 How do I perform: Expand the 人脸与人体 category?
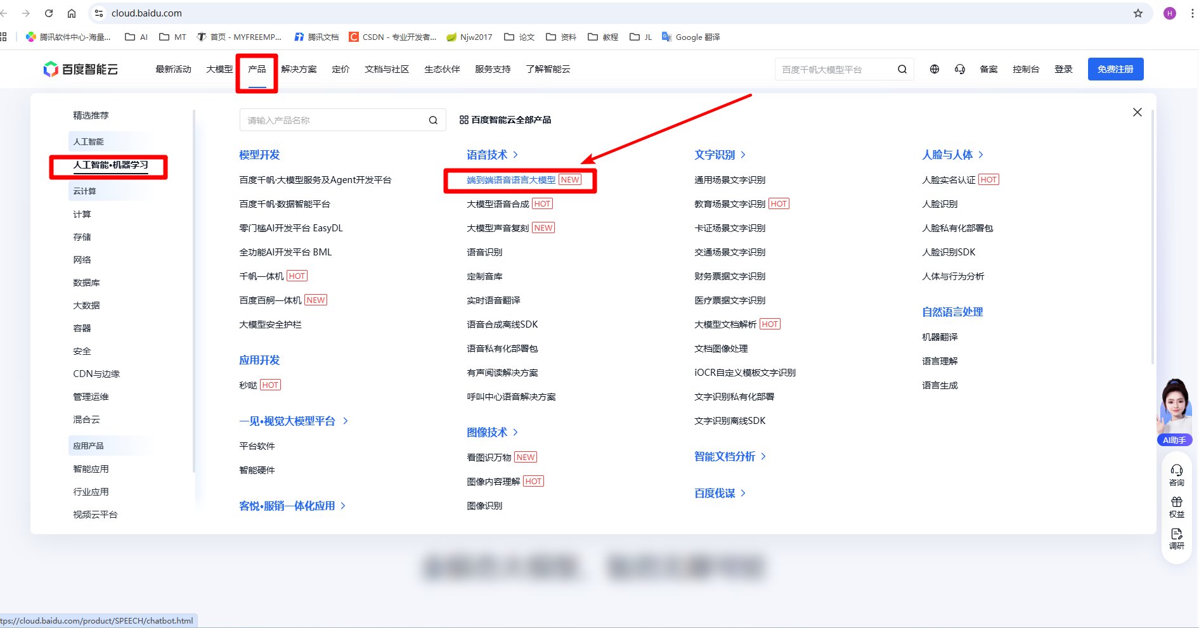point(953,155)
